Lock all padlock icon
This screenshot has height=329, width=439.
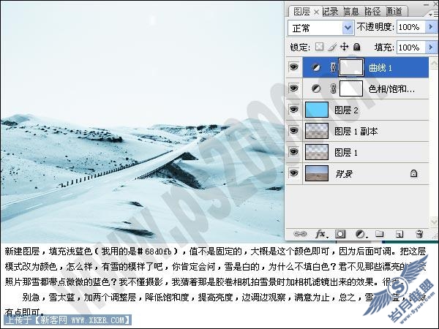coord(356,47)
